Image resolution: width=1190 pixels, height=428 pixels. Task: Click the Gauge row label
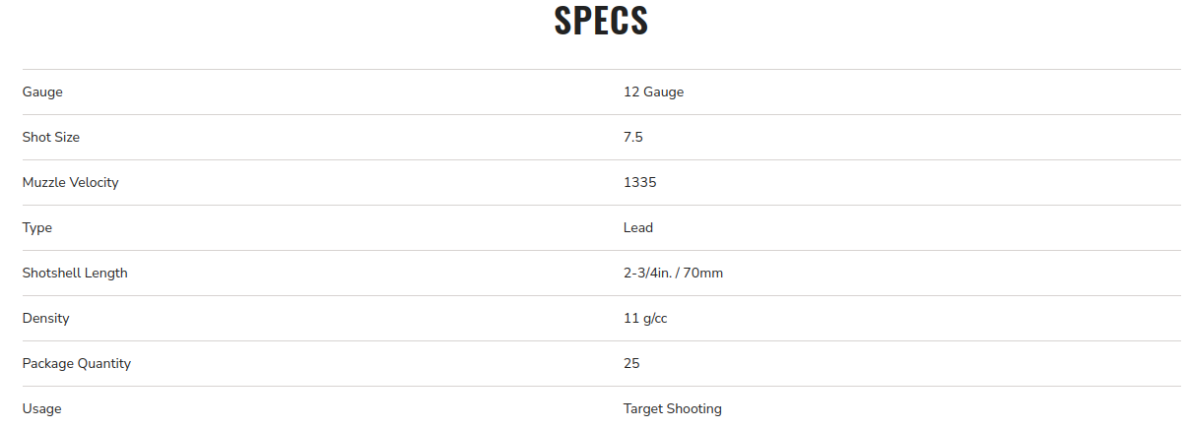click(42, 92)
